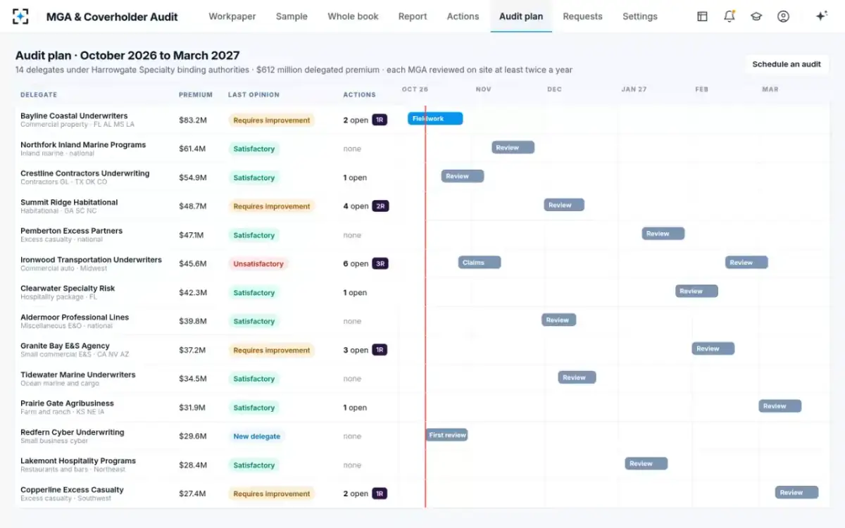This screenshot has width=845, height=528.
Task: Click Requires improvement tag for Bayline Coastal
Action: click(271, 120)
